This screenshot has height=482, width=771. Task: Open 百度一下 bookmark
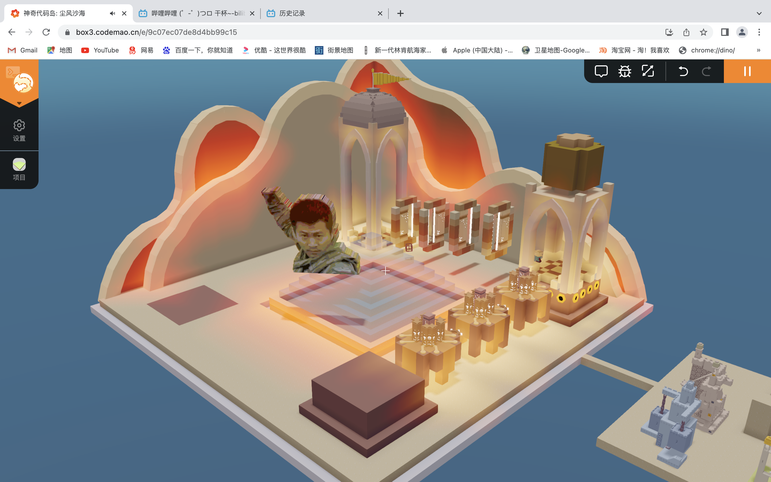coord(198,50)
